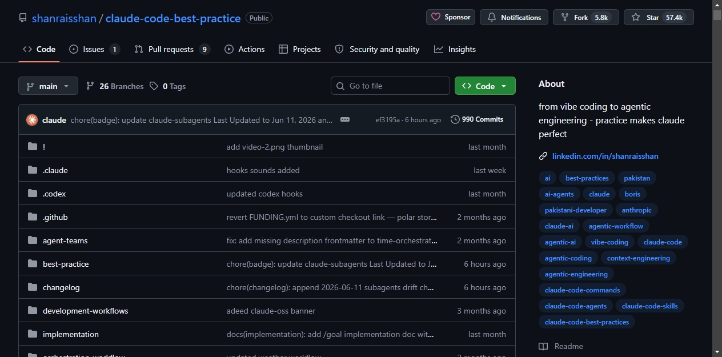Open claude-code-best-practice repository title link
Image resolution: width=722 pixels, height=357 pixels.
[x=173, y=18]
